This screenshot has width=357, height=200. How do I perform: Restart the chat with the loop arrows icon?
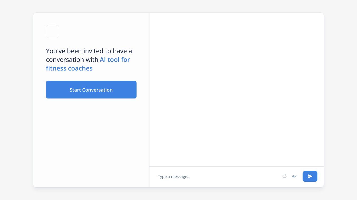284,176
